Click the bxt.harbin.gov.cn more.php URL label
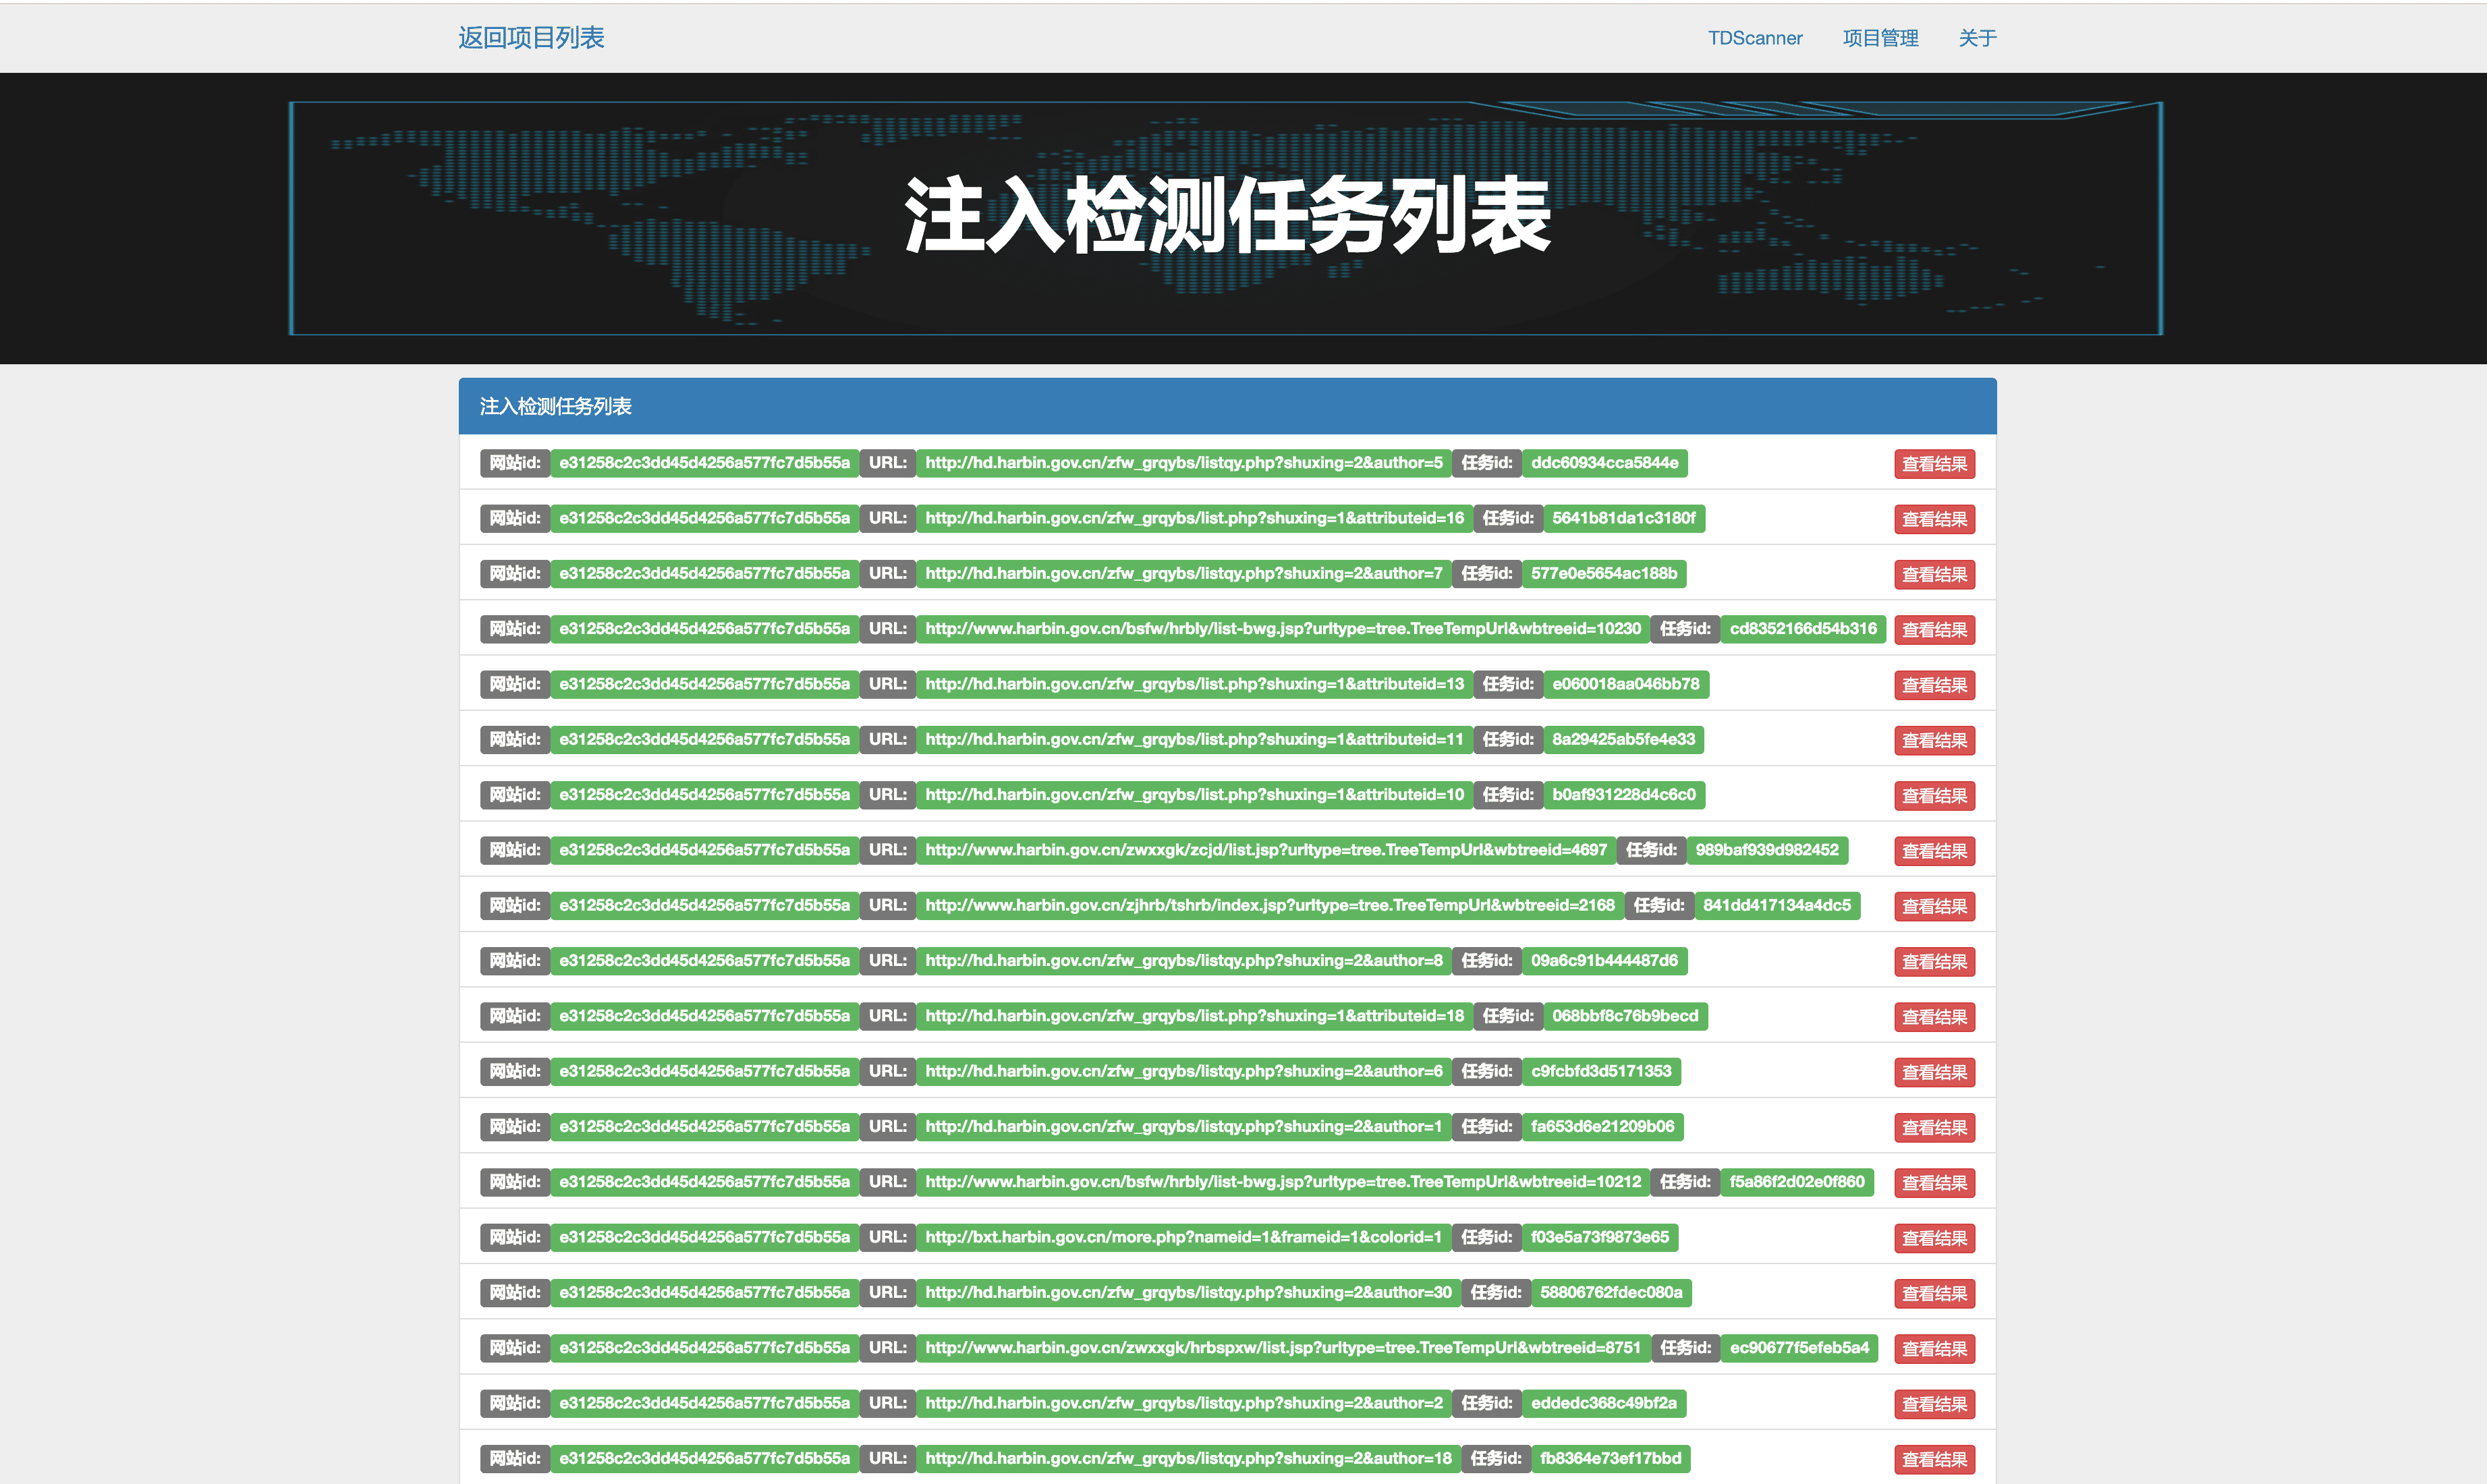This screenshot has height=1484, width=2487. 1183,1237
